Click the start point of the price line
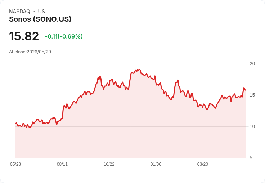265x183 pixels. click(x=16, y=123)
